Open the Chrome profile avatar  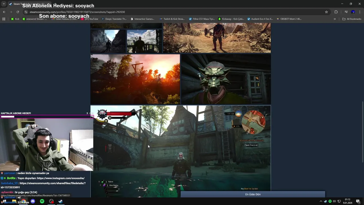353,12
